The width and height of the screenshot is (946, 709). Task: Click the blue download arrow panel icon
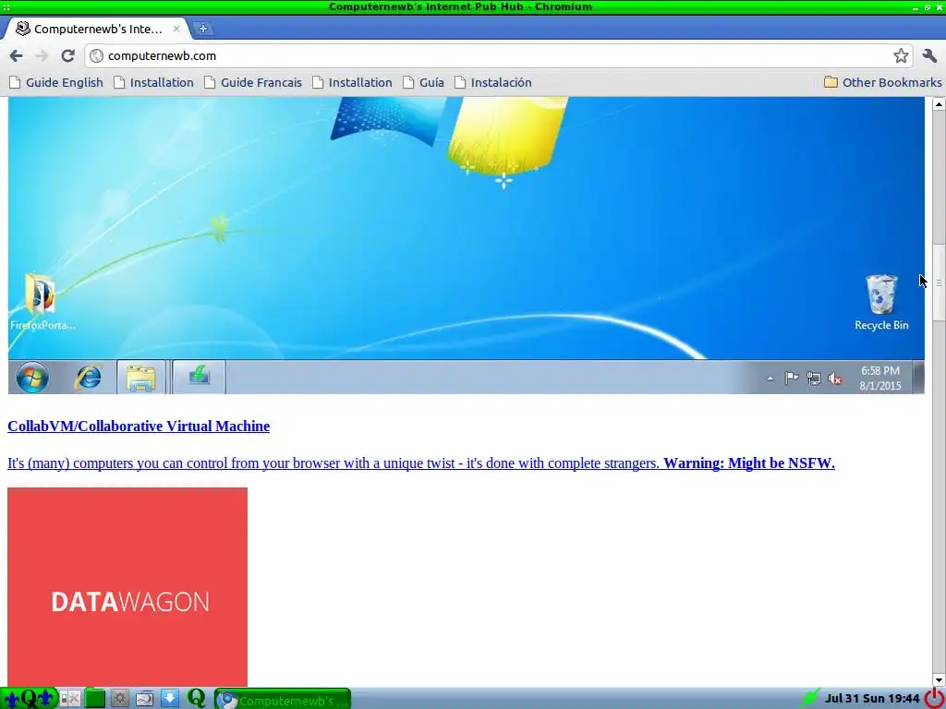pyautogui.click(x=170, y=699)
